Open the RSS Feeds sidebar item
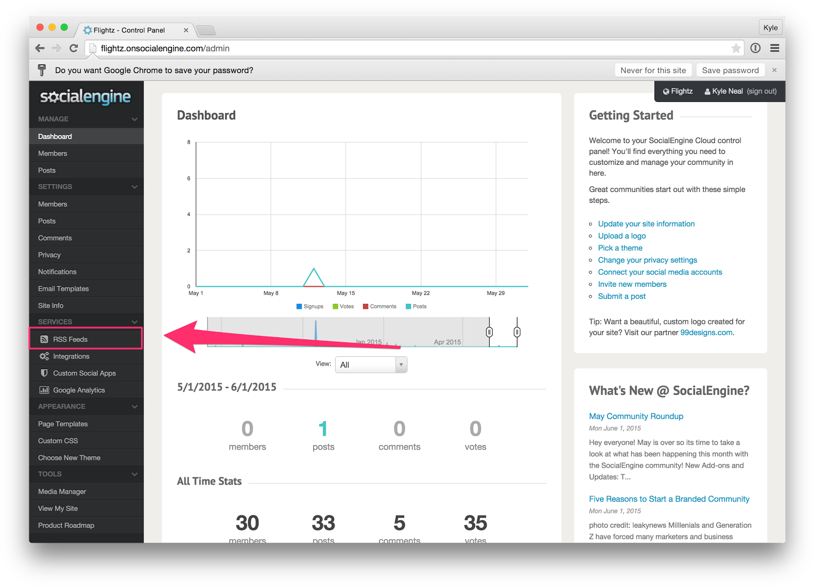814x587 pixels. click(86, 339)
